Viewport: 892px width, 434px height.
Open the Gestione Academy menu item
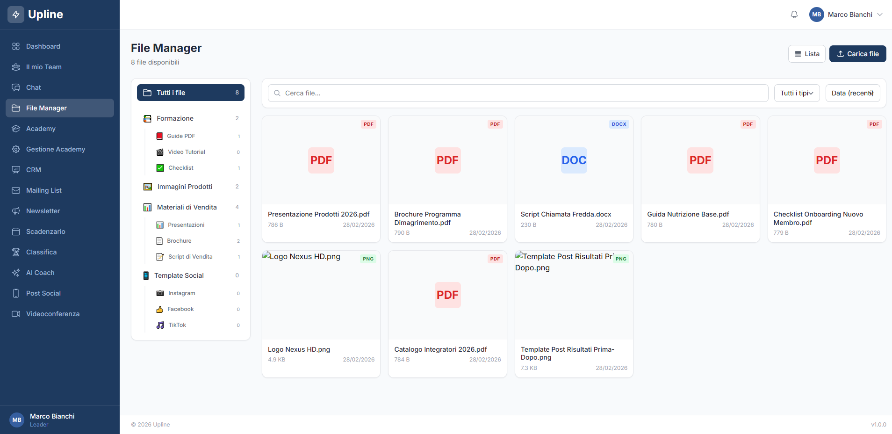point(55,149)
